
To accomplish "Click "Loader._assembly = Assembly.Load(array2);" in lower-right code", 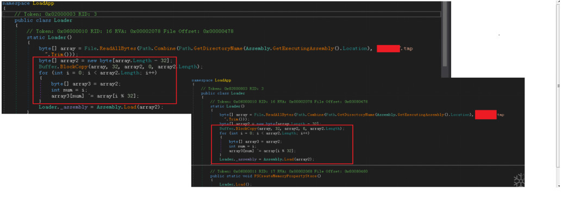I will (267, 159).
